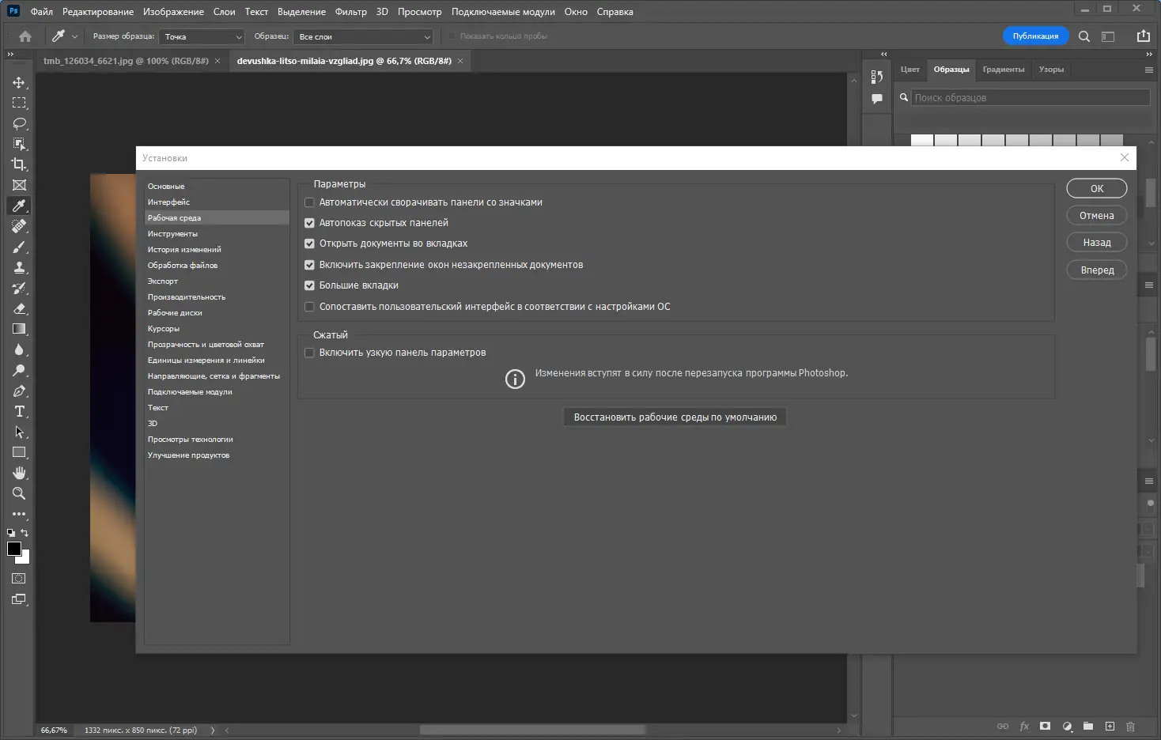
Task: Switch to the 'Градиенты' panel tab
Action: [1004, 70]
